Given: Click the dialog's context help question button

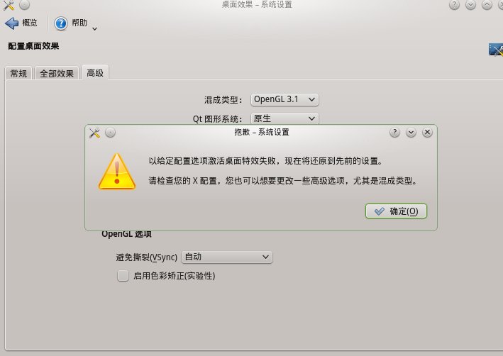Looking at the screenshot, I should tap(394, 132).
